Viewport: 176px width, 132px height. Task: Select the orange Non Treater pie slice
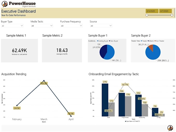pos(151,48)
